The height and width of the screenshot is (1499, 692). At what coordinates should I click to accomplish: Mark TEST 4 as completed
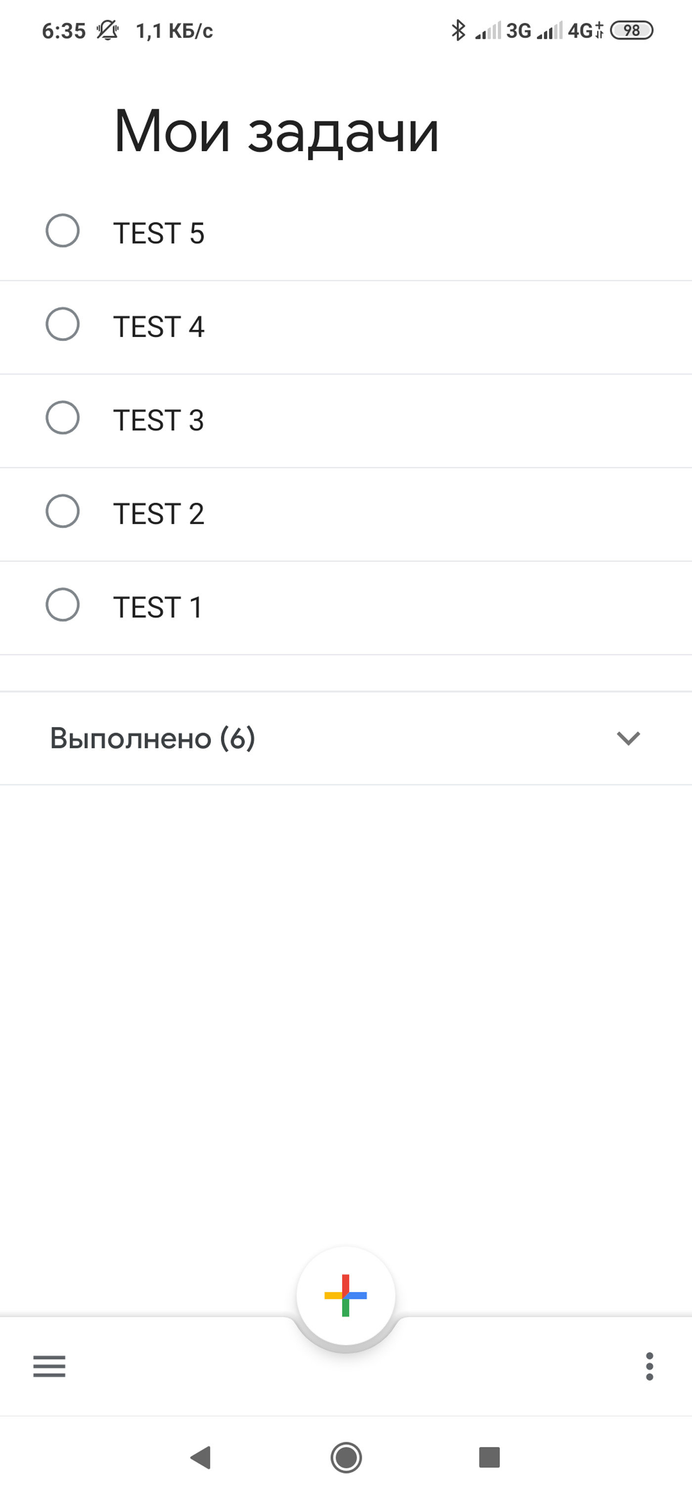click(63, 324)
